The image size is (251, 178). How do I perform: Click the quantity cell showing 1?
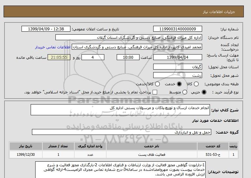58,154
